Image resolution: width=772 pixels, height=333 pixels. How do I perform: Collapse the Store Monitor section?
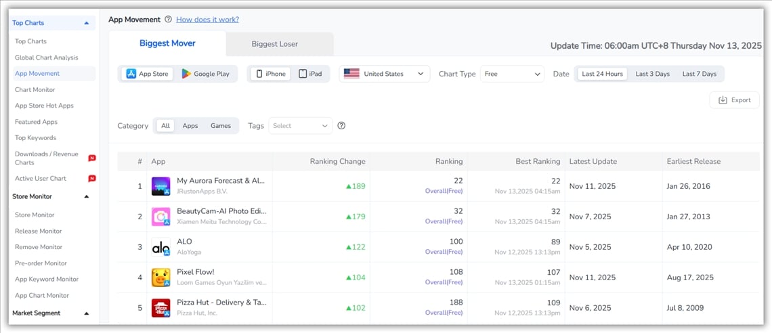pos(87,197)
